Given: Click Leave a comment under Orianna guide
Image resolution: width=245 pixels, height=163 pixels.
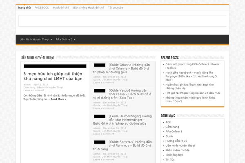Looking at the screenshot, I should point(104,83).
